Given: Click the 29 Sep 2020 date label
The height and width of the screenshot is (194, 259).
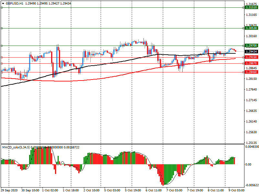Looking at the screenshot, I should [9, 190].
